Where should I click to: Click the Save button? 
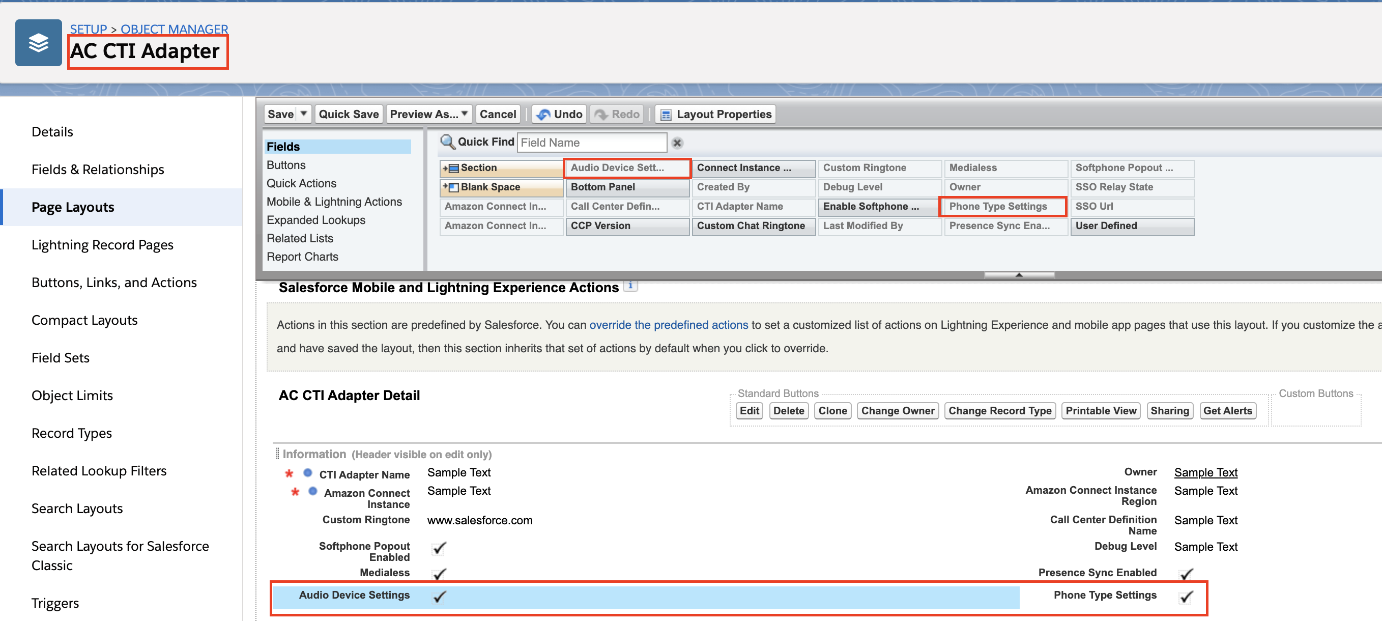click(280, 114)
